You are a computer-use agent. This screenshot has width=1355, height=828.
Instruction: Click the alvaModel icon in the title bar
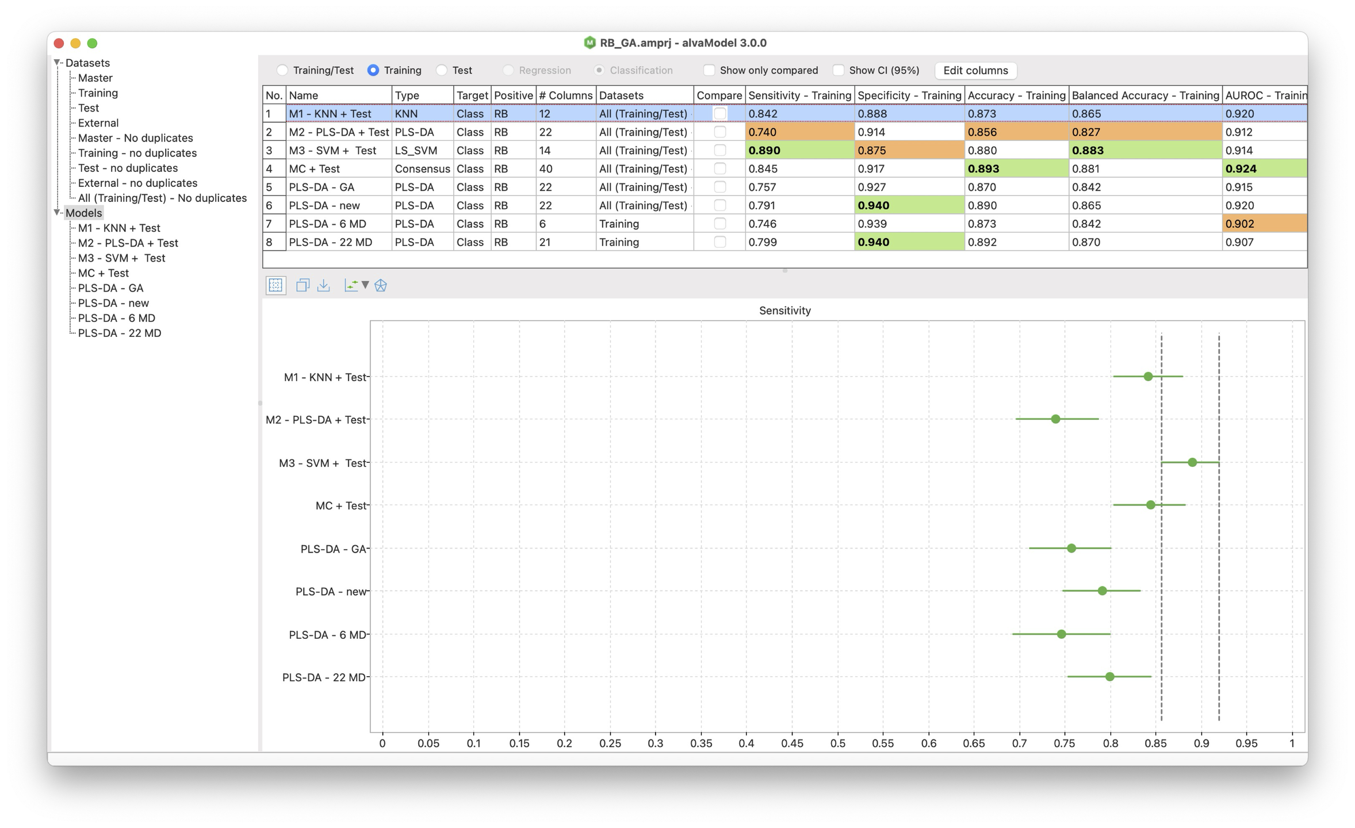pos(590,43)
